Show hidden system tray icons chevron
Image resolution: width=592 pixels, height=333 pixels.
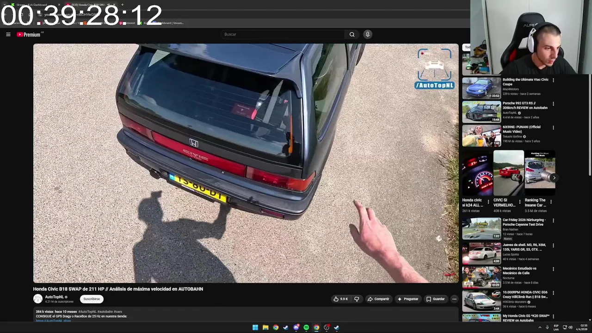540,327
